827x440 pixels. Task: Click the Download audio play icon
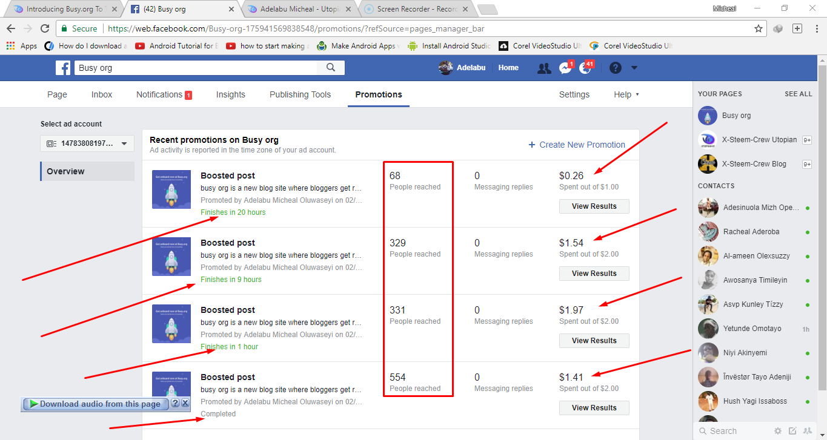(x=34, y=404)
